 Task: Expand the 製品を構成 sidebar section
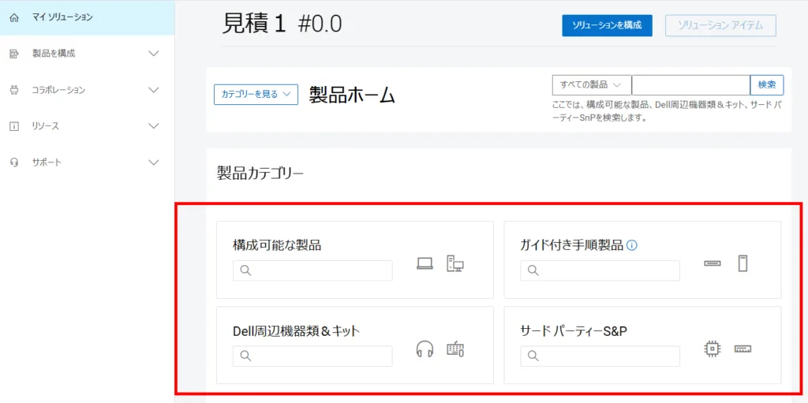tap(154, 54)
